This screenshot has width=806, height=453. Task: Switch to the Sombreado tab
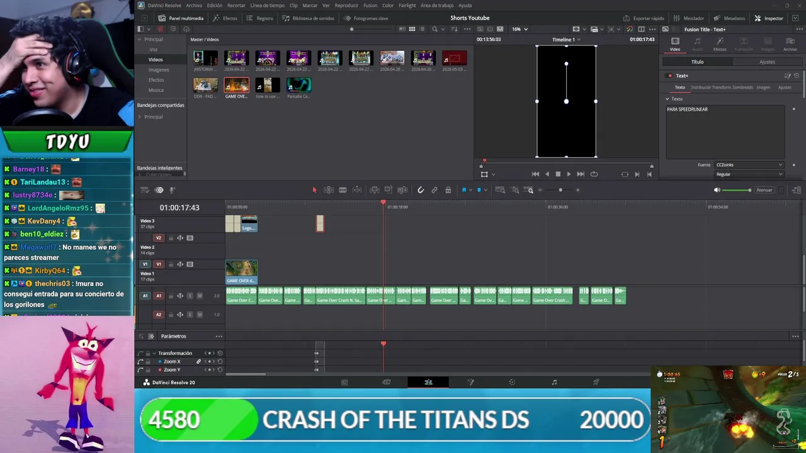click(743, 87)
